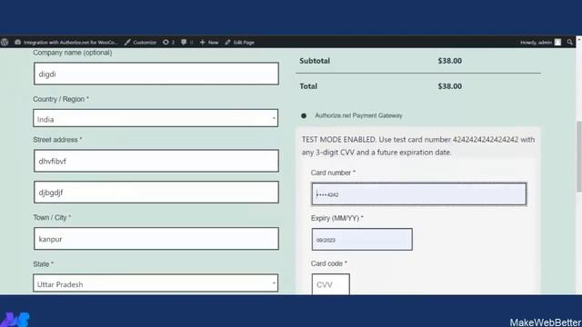Image resolution: width=582 pixels, height=327 pixels.
Task: Click the Street address field with dhvfibvf
Action: 156,161
